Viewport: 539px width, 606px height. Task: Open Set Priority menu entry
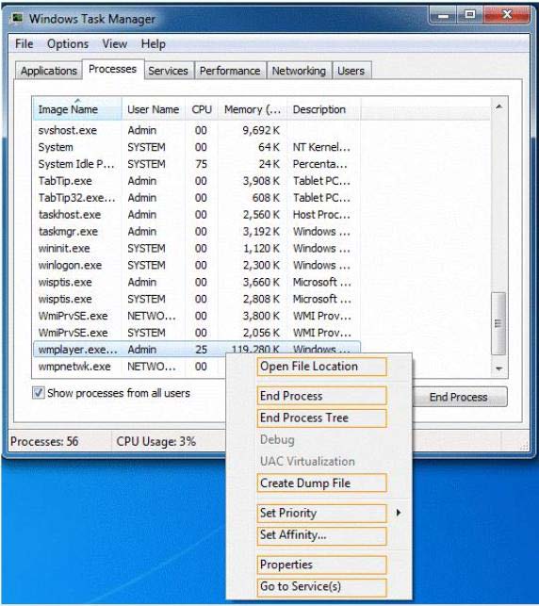tap(321, 514)
